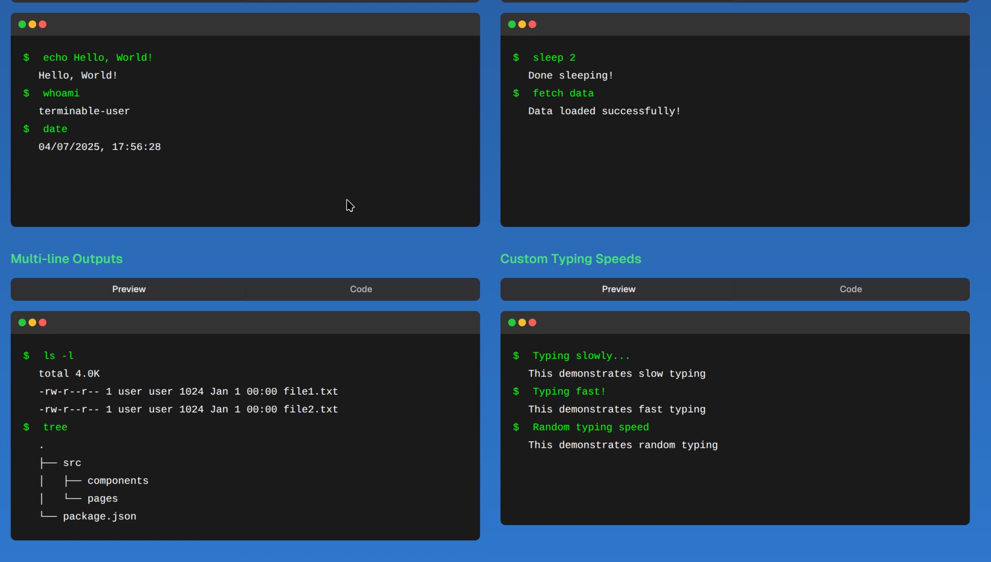Click green dot in ls -l terminal
The width and height of the screenshot is (991, 562).
click(x=22, y=322)
